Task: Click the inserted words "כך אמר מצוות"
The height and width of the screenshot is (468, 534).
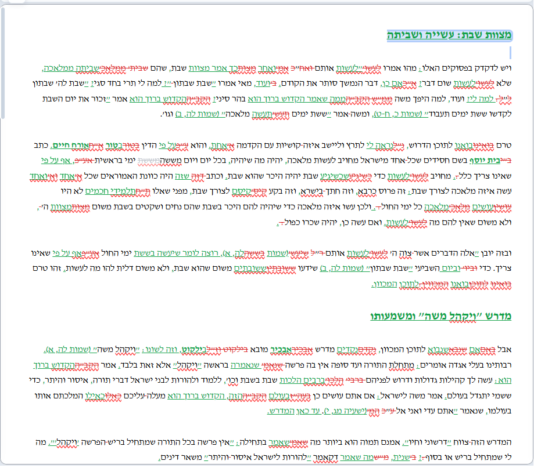Action: point(214,68)
